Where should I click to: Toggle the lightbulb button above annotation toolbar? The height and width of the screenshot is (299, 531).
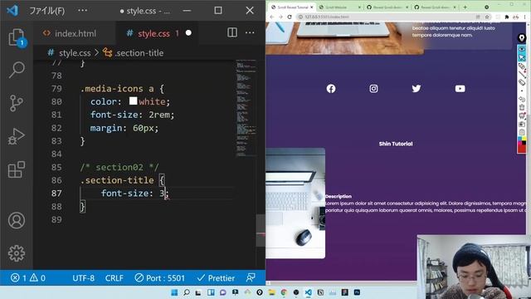click(x=522, y=38)
